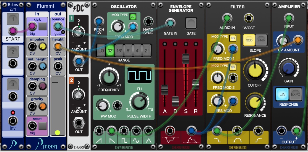Select the LO oscillator range

(x=101, y=50)
